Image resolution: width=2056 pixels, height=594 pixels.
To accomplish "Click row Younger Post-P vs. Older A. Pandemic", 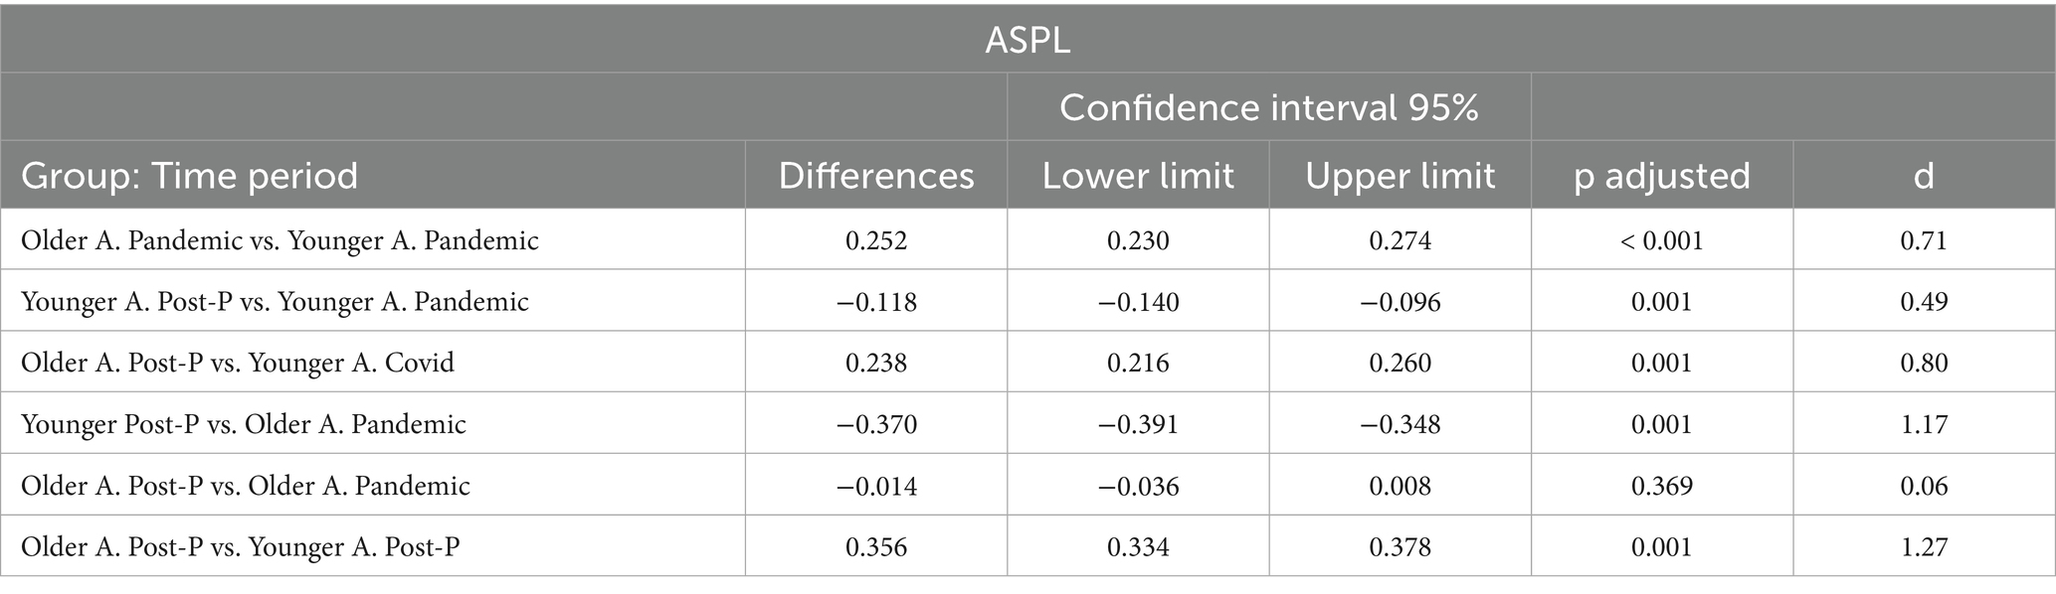I will (1028, 424).
